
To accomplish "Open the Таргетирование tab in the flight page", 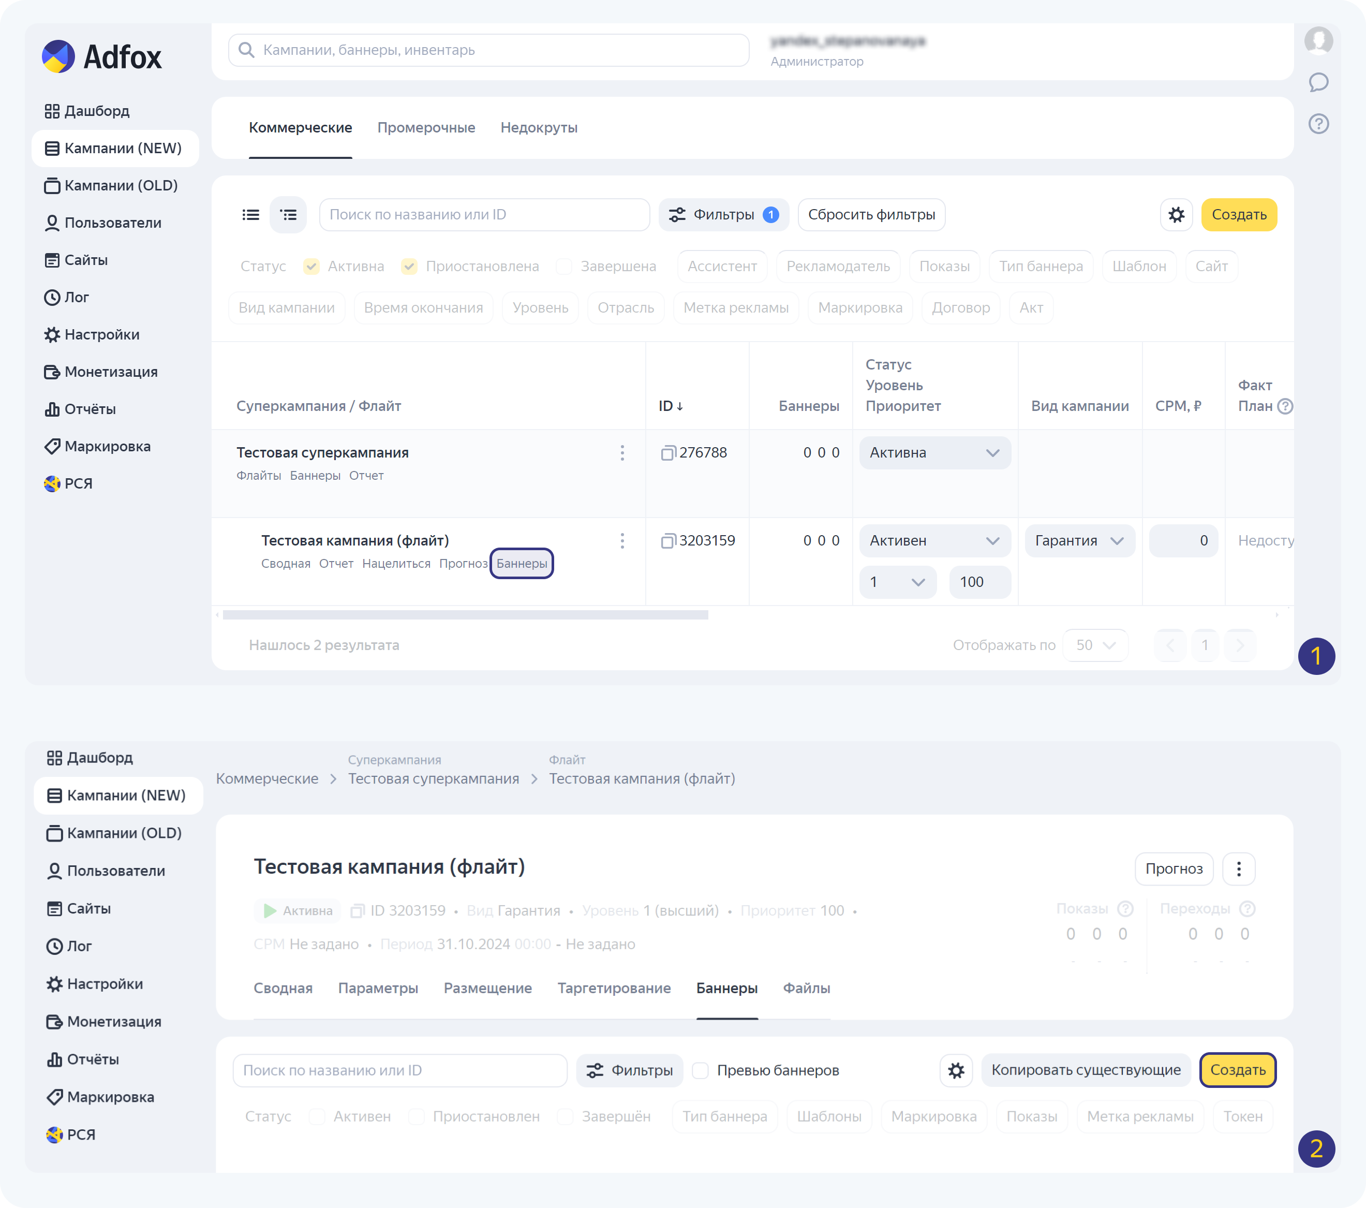I will (x=614, y=988).
